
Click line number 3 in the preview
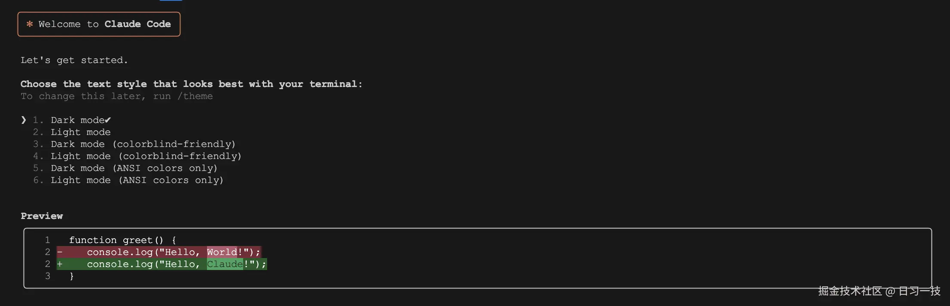pos(48,276)
